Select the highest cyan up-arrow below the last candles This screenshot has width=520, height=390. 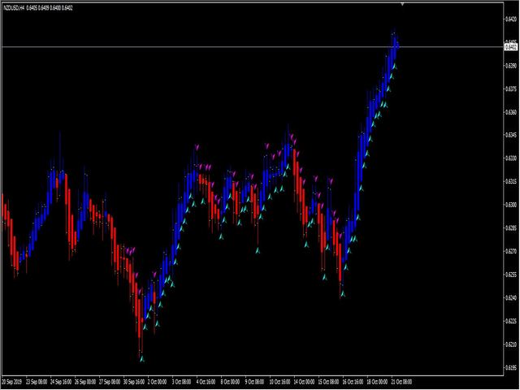point(395,67)
